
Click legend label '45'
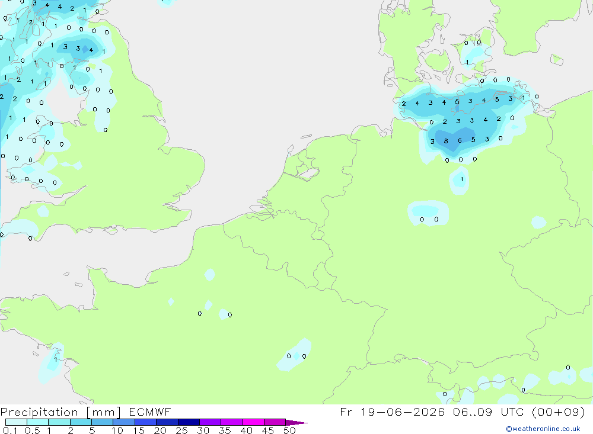[268, 430]
